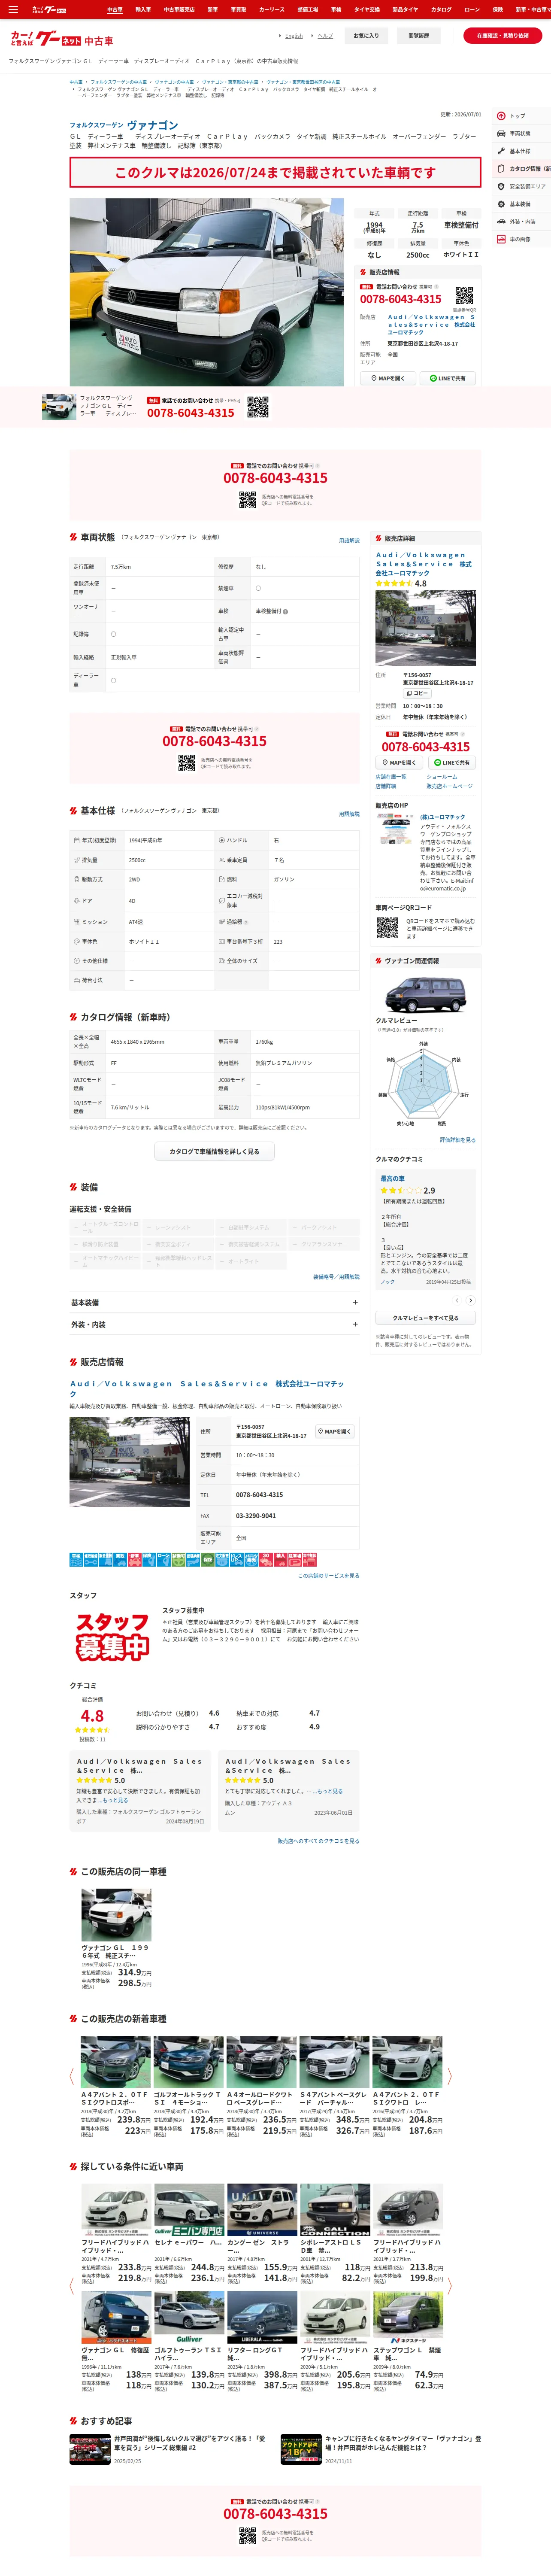Screen dimensions: 551x2576
Task: Click the QR code in the sticky phone bar
Action: click(x=258, y=407)
